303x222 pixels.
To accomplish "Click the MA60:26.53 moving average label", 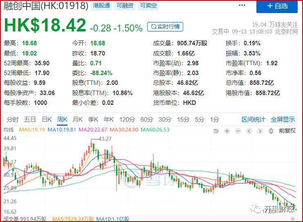I will tap(155, 130).
